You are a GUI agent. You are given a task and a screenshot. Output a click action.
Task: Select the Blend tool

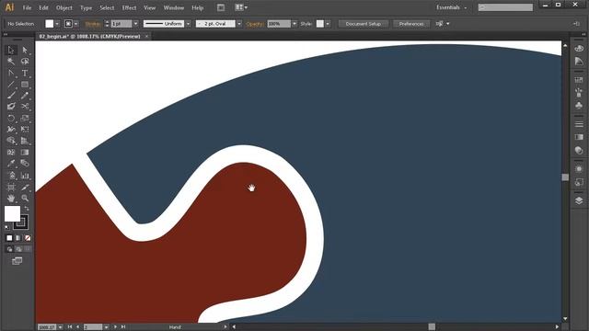click(x=25, y=164)
